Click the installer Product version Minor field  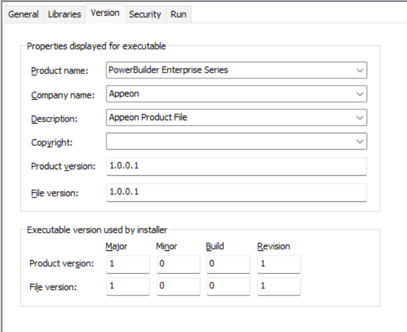click(x=178, y=264)
